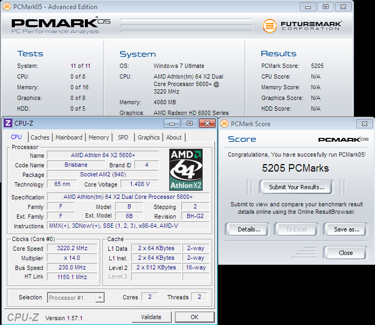The width and height of the screenshot is (375, 325).
Task: Open the About tab in CPU-Z
Action: [174, 137]
